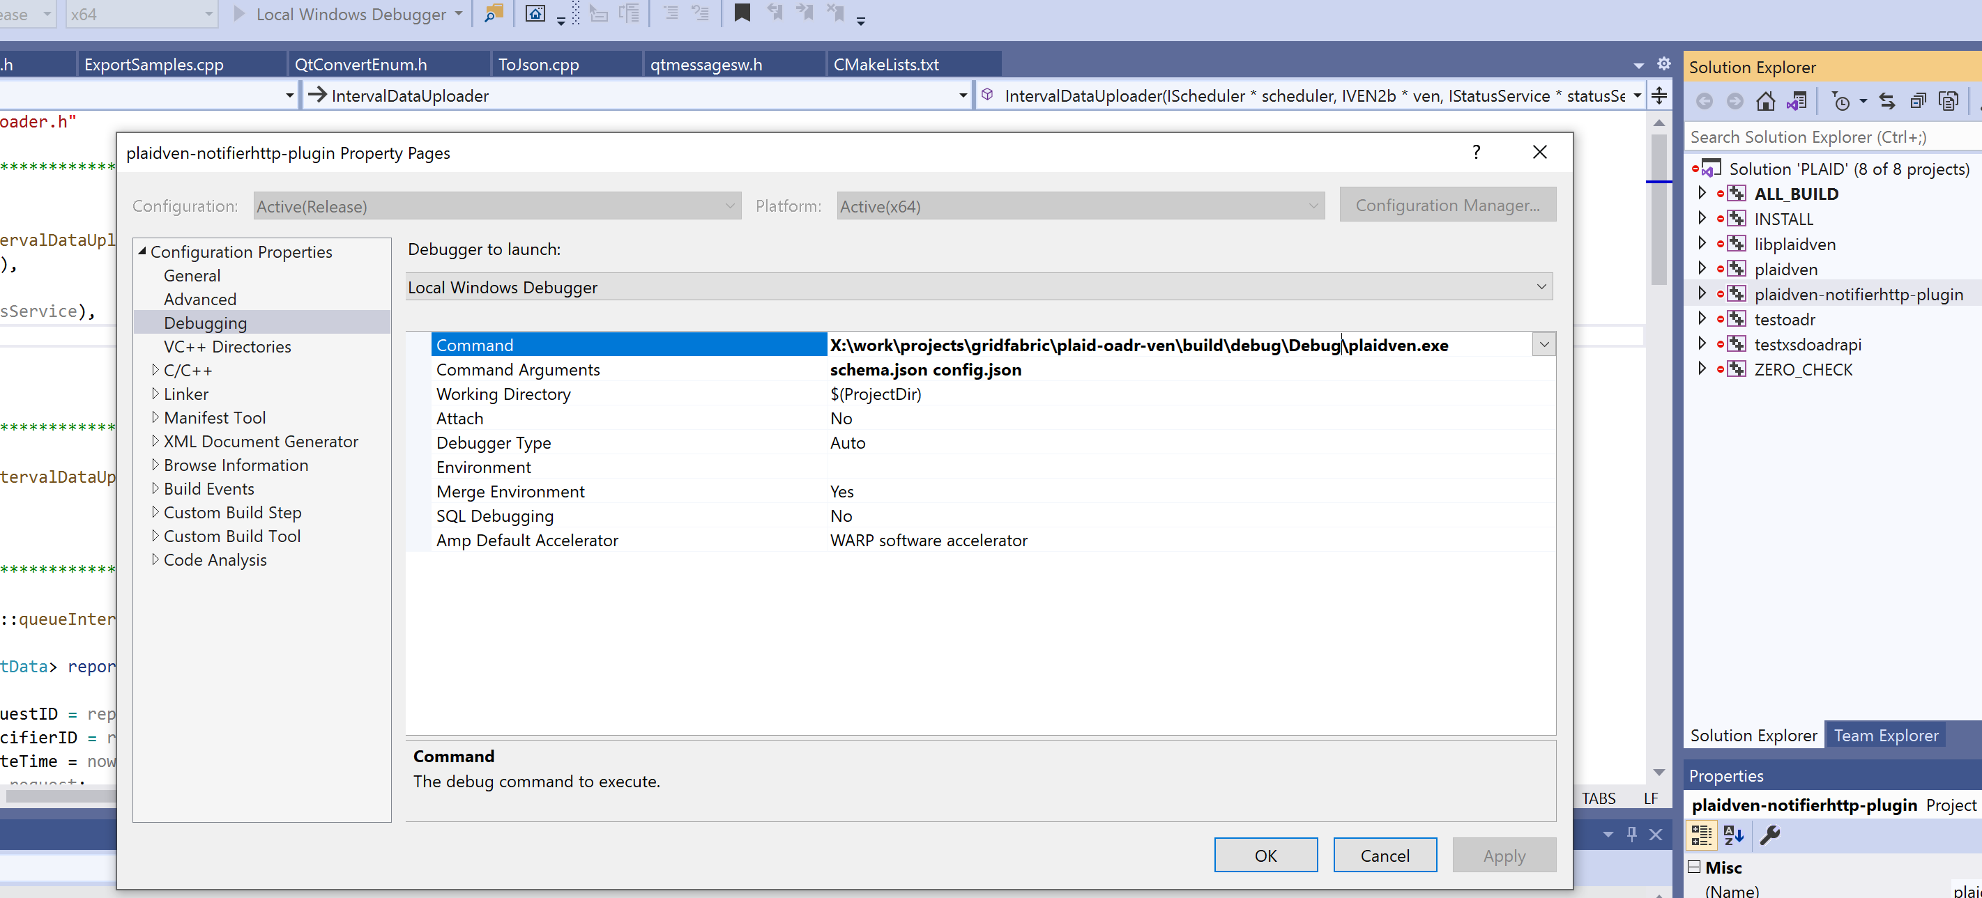Collapse the Misc properties section
The height and width of the screenshot is (898, 1982).
(x=1694, y=867)
